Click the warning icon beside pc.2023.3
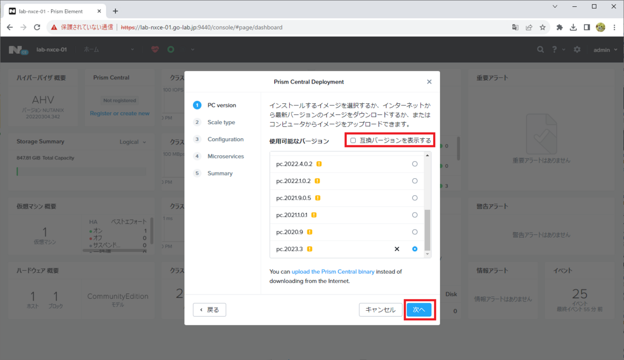 coord(309,249)
